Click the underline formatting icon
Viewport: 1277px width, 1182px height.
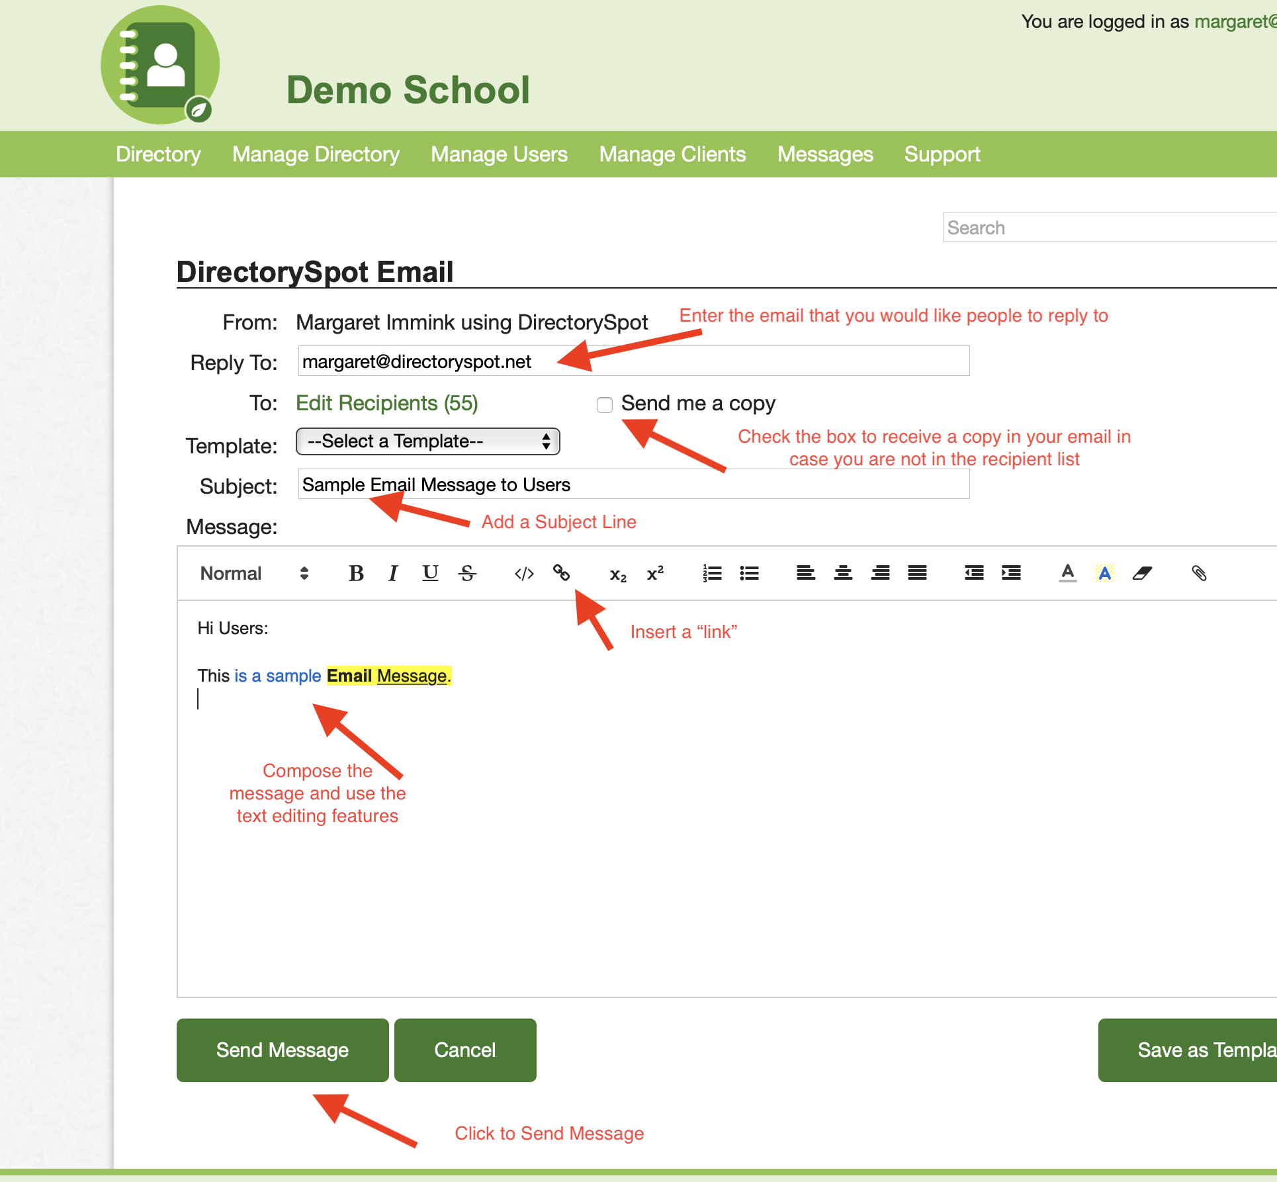point(430,573)
